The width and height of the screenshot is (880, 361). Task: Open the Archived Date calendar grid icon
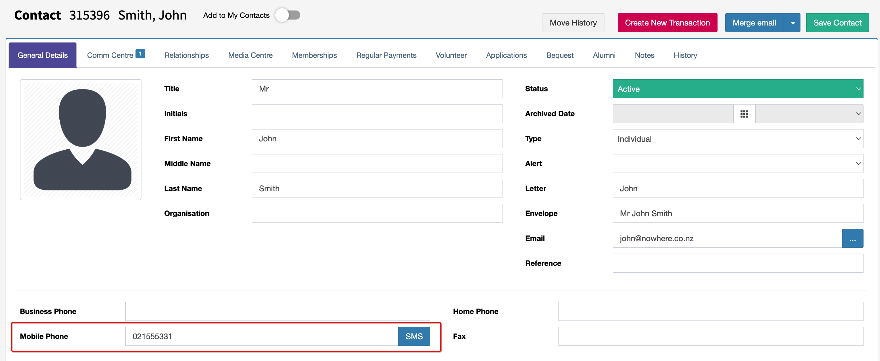pos(744,114)
